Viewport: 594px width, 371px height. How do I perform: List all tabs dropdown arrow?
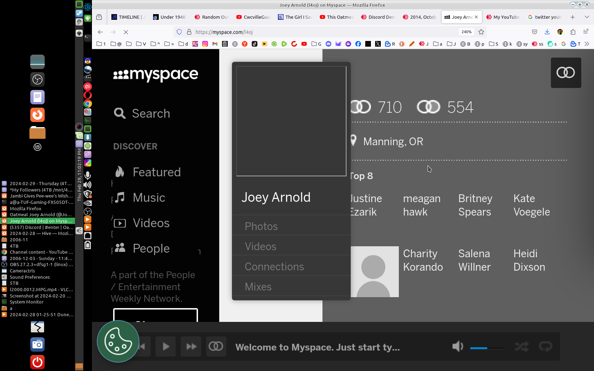[x=587, y=17]
